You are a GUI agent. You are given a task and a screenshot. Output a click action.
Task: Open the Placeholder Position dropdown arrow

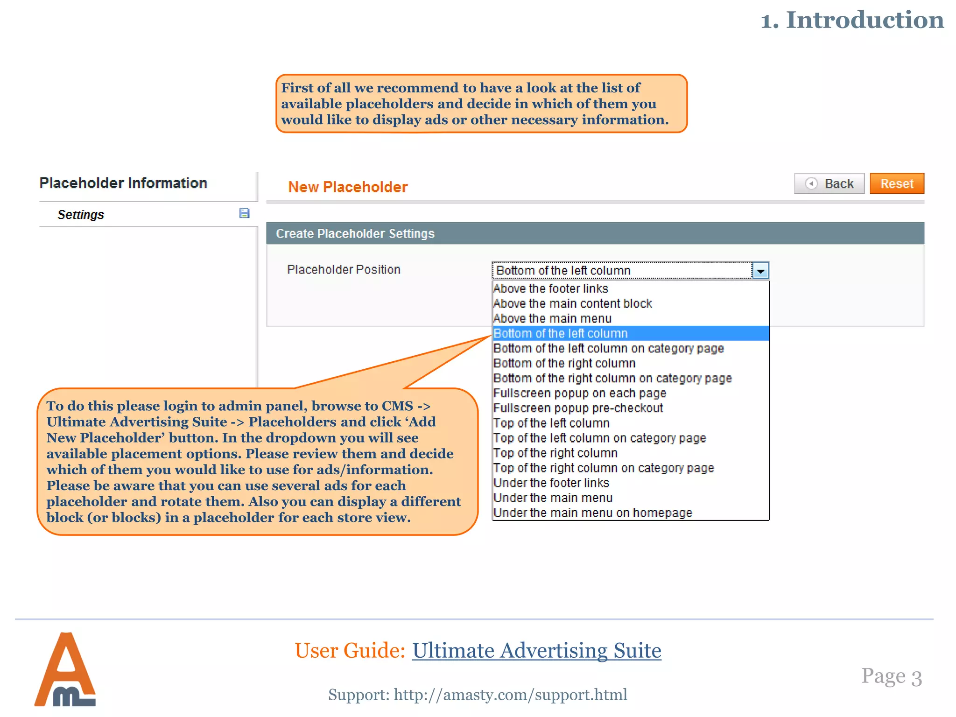click(760, 271)
